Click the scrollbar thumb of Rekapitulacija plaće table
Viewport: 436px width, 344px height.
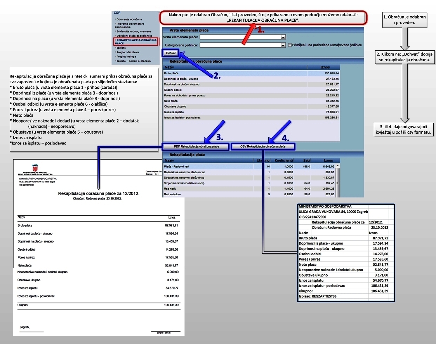click(338, 183)
